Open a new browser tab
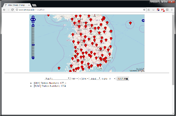Image resolution: width=176 pixels, height=116 pixels. (x=34, y=5)
